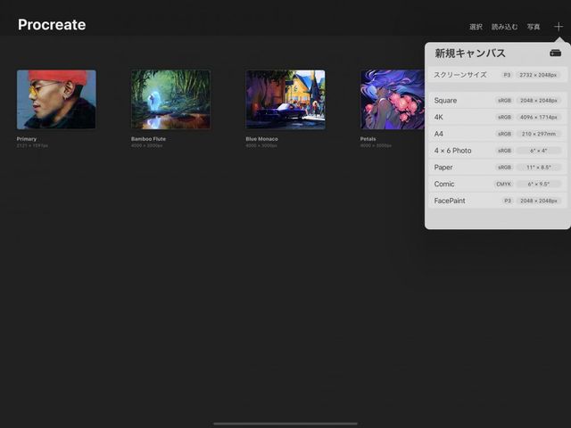Choose the 4 × 6 Photo preset
Image resolution: width=571 pixels, height=428 pixels.
pos(498,151)
